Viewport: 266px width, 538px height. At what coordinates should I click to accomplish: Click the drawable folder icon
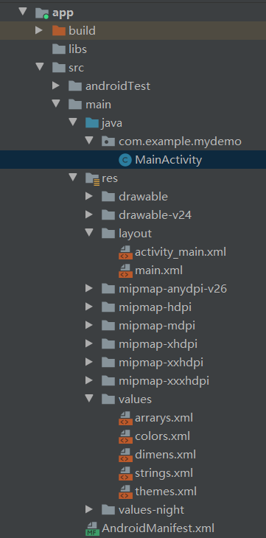point(108,197)
